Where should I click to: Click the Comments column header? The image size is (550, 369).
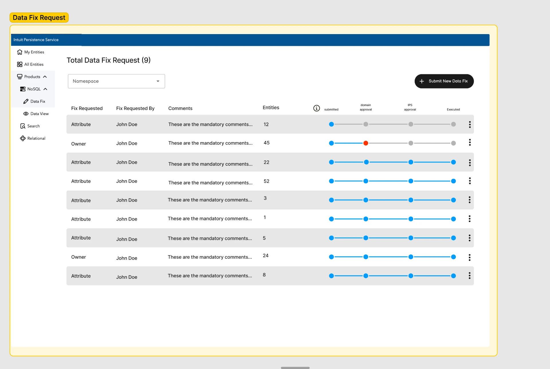[180, 108]
